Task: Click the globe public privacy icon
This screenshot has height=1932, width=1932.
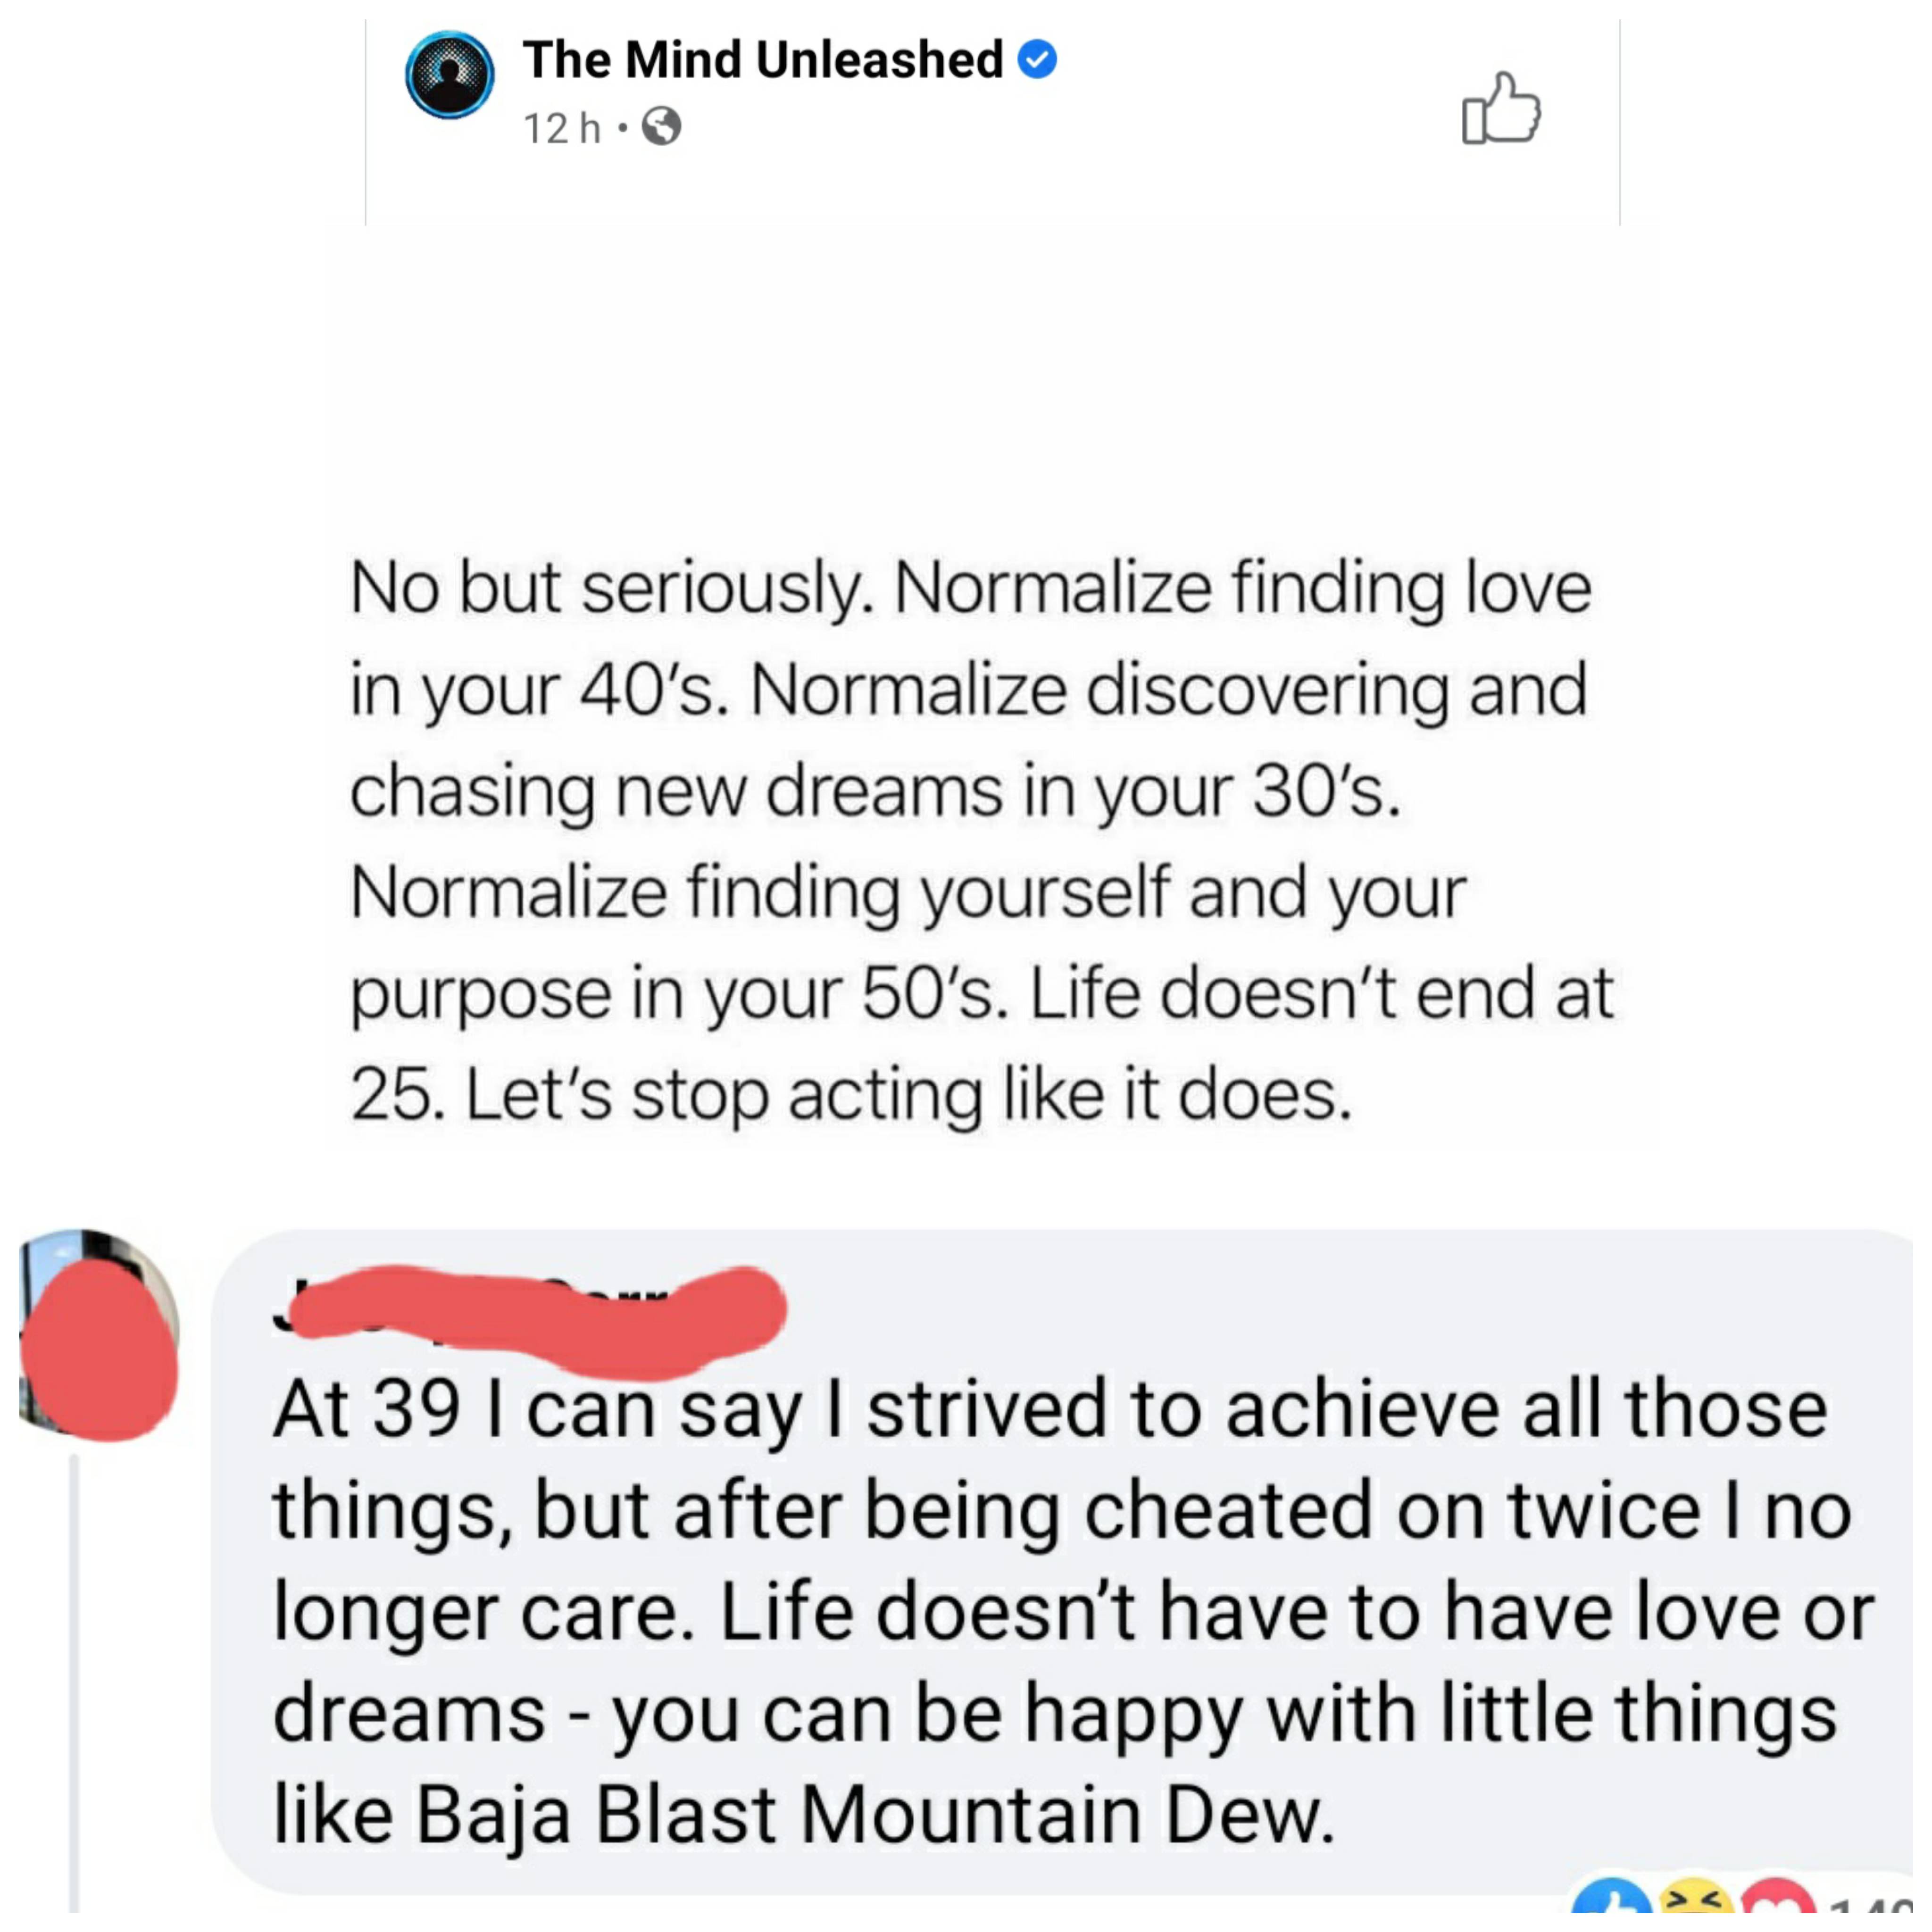Action: coord(661,127)
